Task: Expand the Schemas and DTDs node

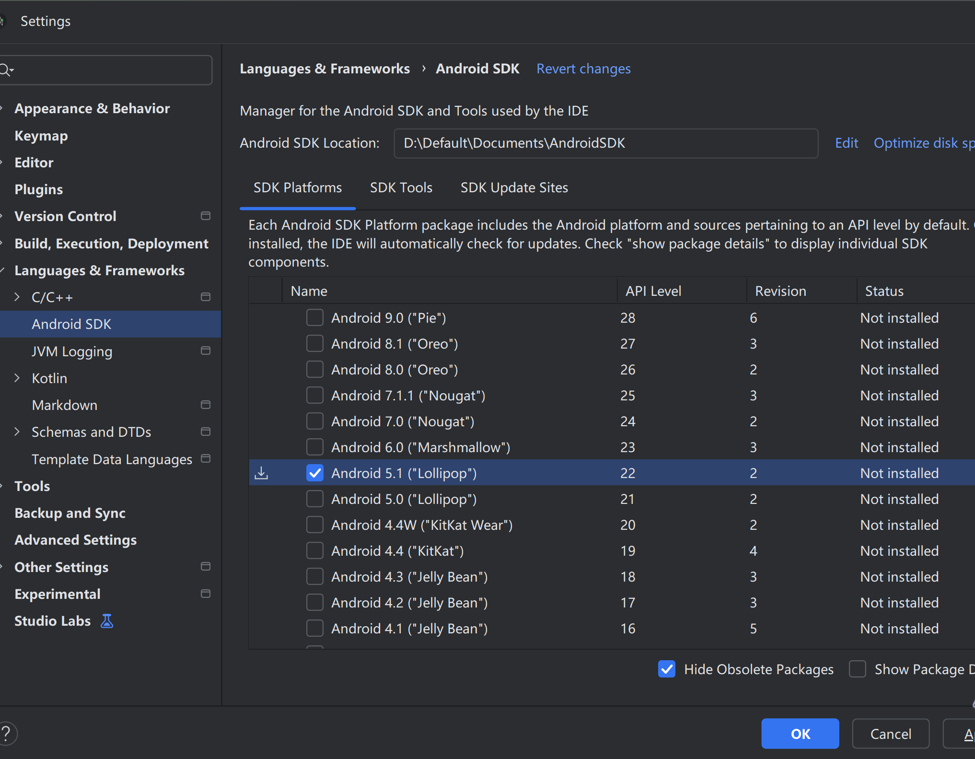Action: [17, 432]
